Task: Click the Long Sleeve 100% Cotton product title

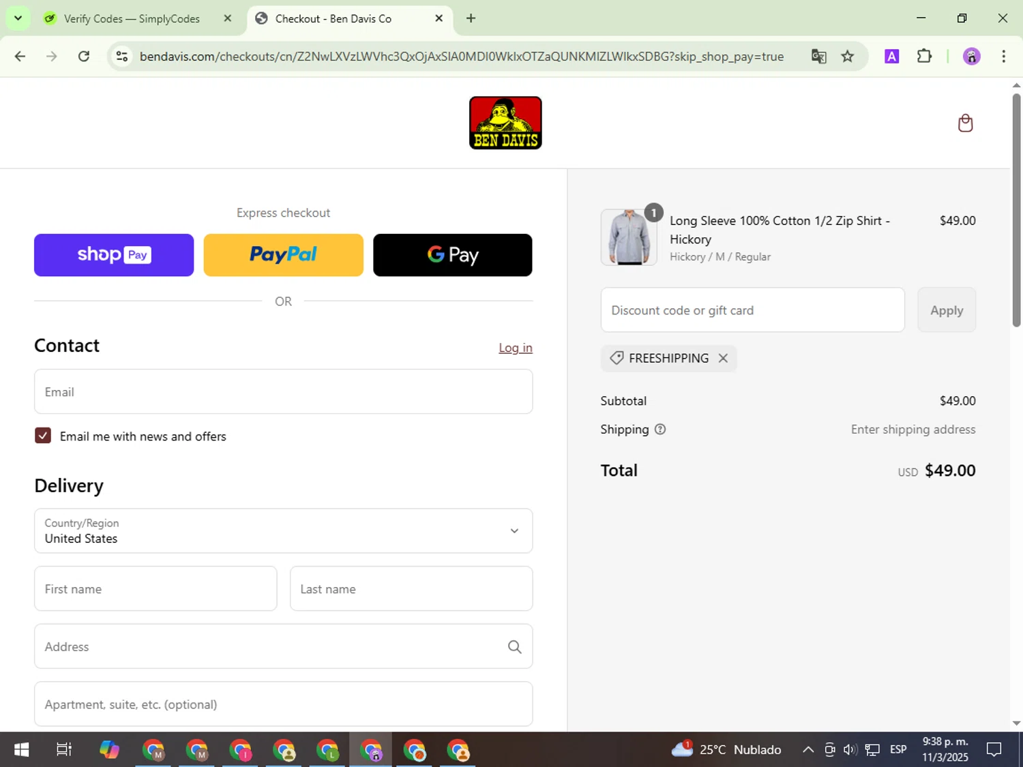Action: point(780,230)
